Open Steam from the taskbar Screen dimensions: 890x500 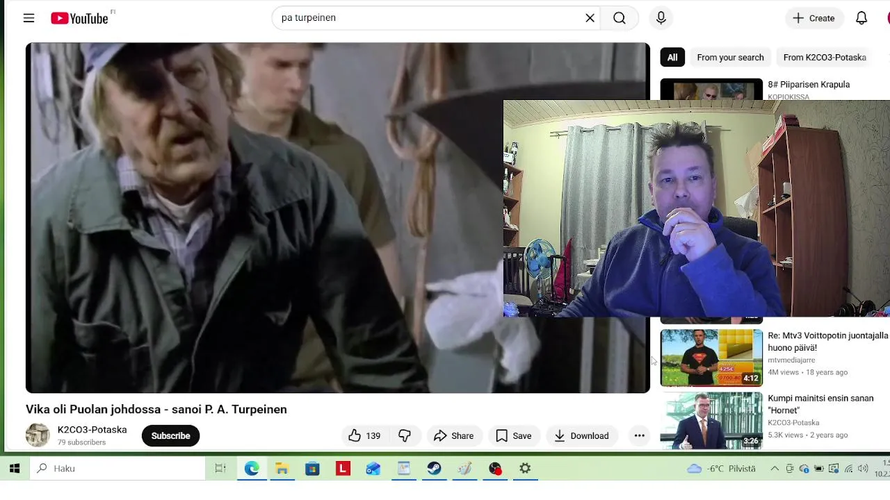434,469
